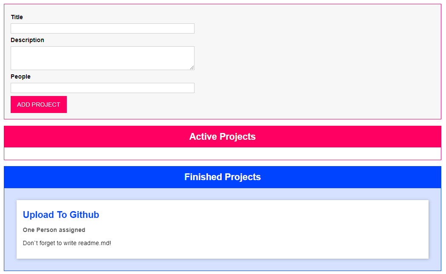
Task: Click the white space of the project card
Action: tap(298, 229)
